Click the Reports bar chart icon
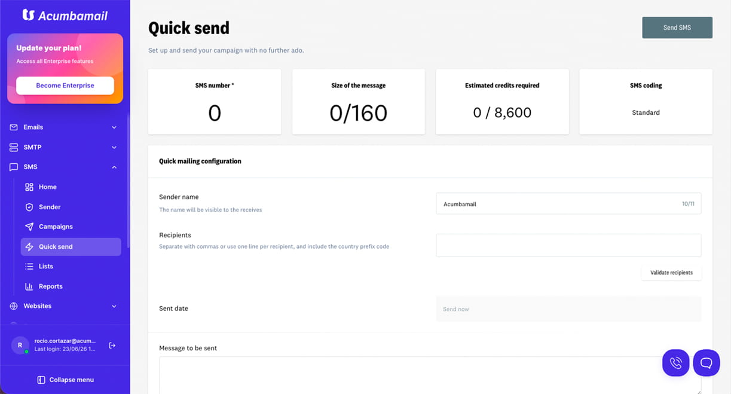731x394 pixels. [x=29, y=286]
